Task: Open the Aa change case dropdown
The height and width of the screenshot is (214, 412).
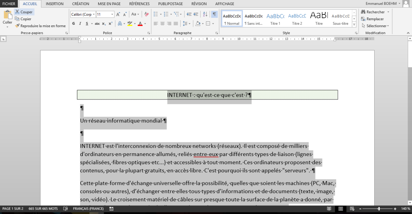Action: [x=135, y=14]
